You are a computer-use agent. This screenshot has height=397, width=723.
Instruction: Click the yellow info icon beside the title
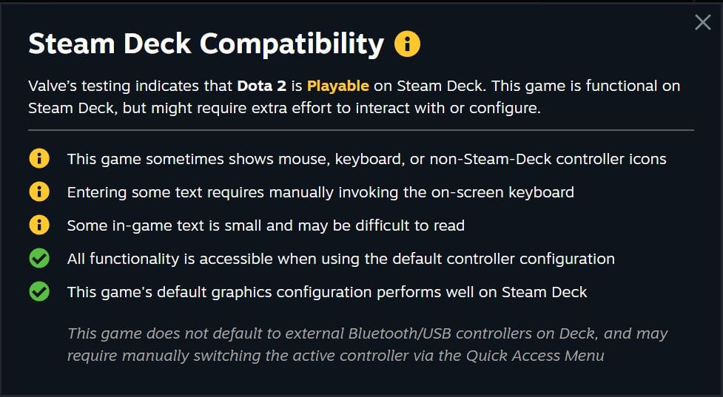tap(407, 44)
